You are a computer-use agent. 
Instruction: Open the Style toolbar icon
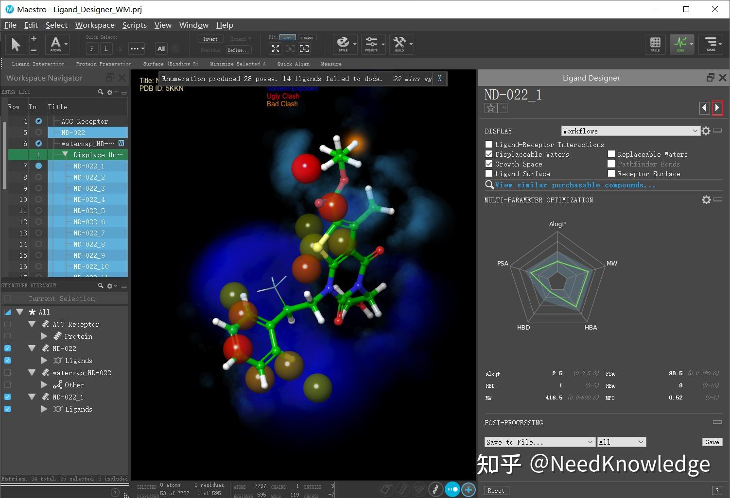click(343, 44)
